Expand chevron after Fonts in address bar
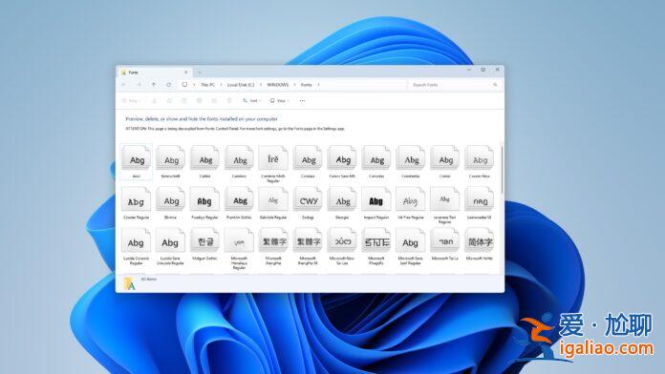 coord(318,85)
